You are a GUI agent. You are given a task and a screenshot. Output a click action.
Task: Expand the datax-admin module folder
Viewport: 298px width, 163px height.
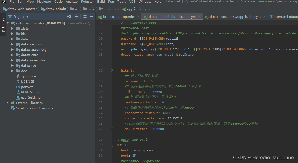(x=12, y=44)
